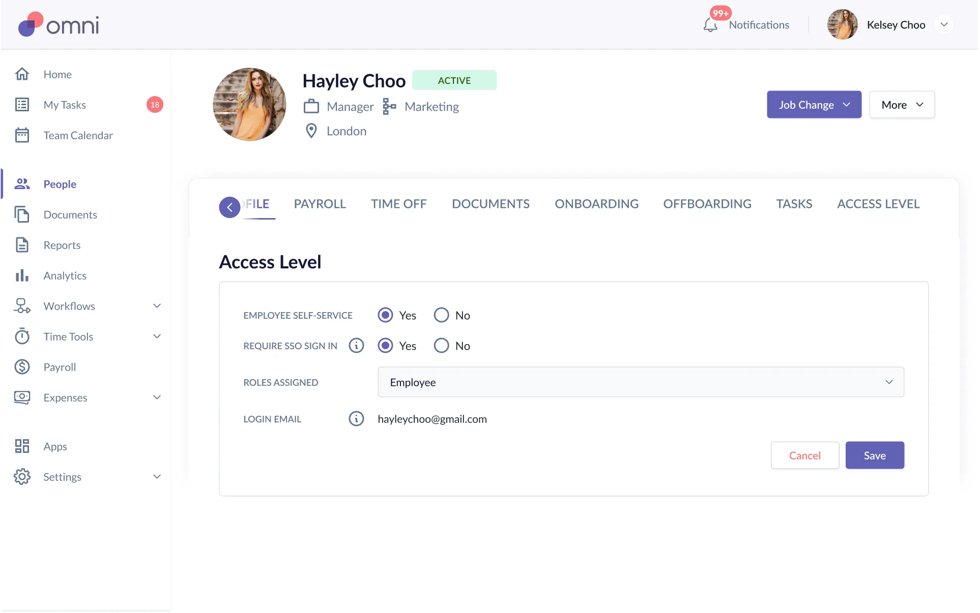Click the Team Calendar sidebar icon
The image size is (980, 613).
(22, 135)
